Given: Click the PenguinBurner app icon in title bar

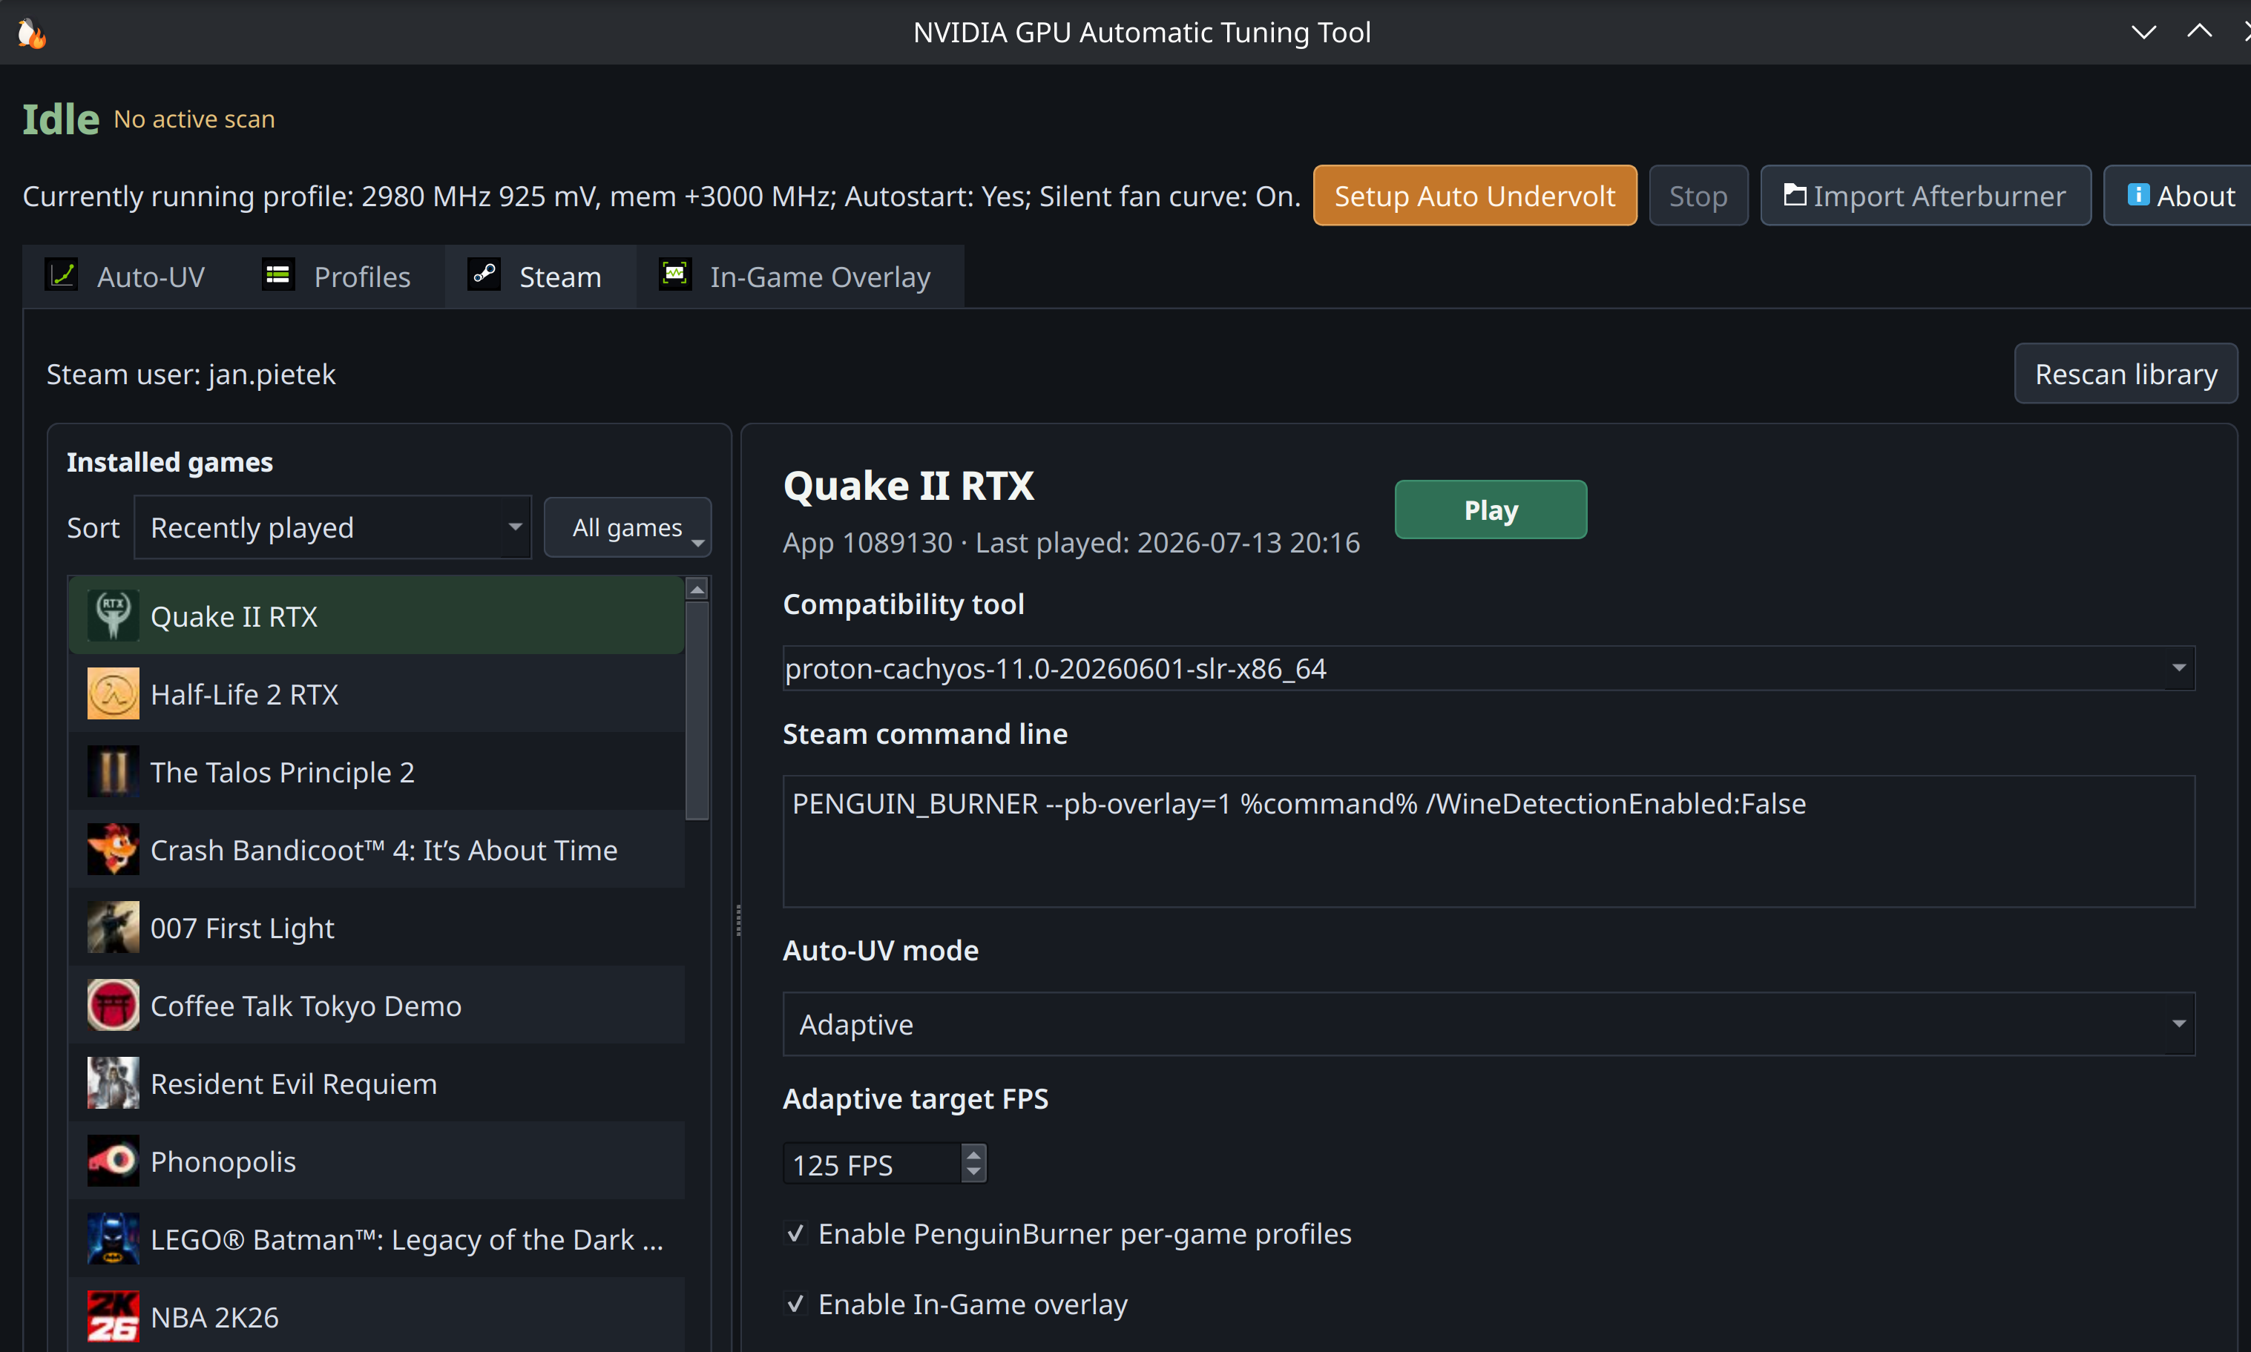Looking at the screenshot, I should [32, 33].
